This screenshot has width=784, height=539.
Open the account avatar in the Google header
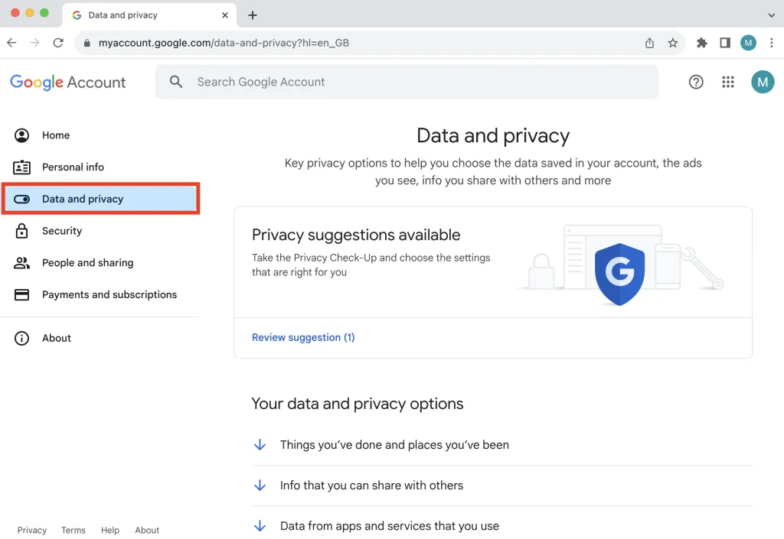tap(763, 82)
